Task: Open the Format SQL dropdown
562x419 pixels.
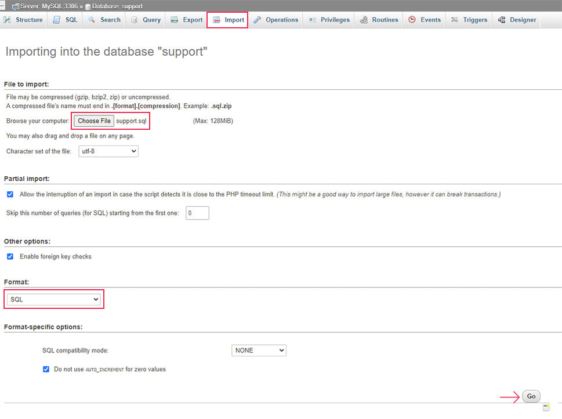Action: click(x=54, y=300)
